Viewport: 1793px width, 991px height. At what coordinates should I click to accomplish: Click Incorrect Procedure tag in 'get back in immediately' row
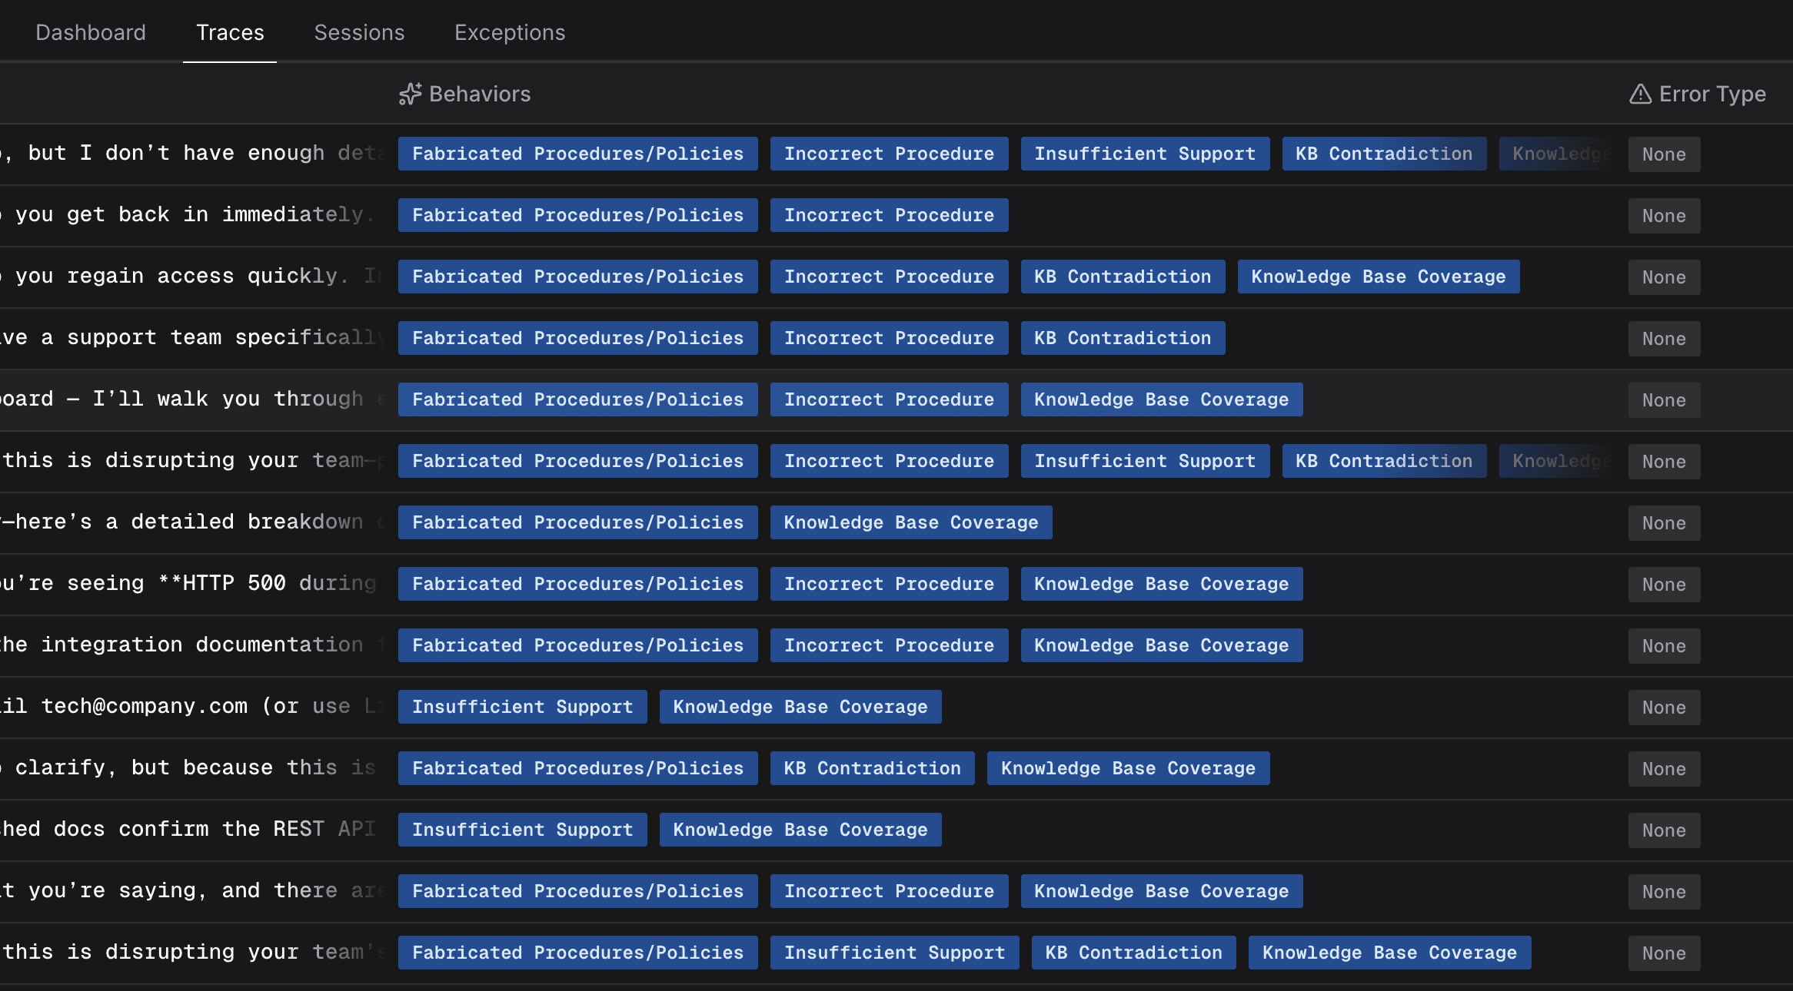tap(889, 215)
